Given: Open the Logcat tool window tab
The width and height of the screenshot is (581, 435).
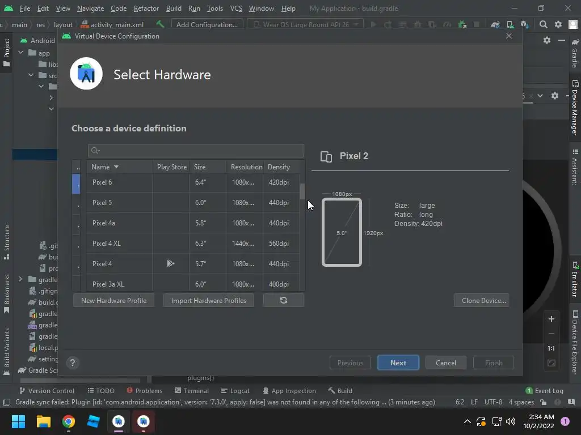Looking at the screenshot, I should [x=235, y=391].
